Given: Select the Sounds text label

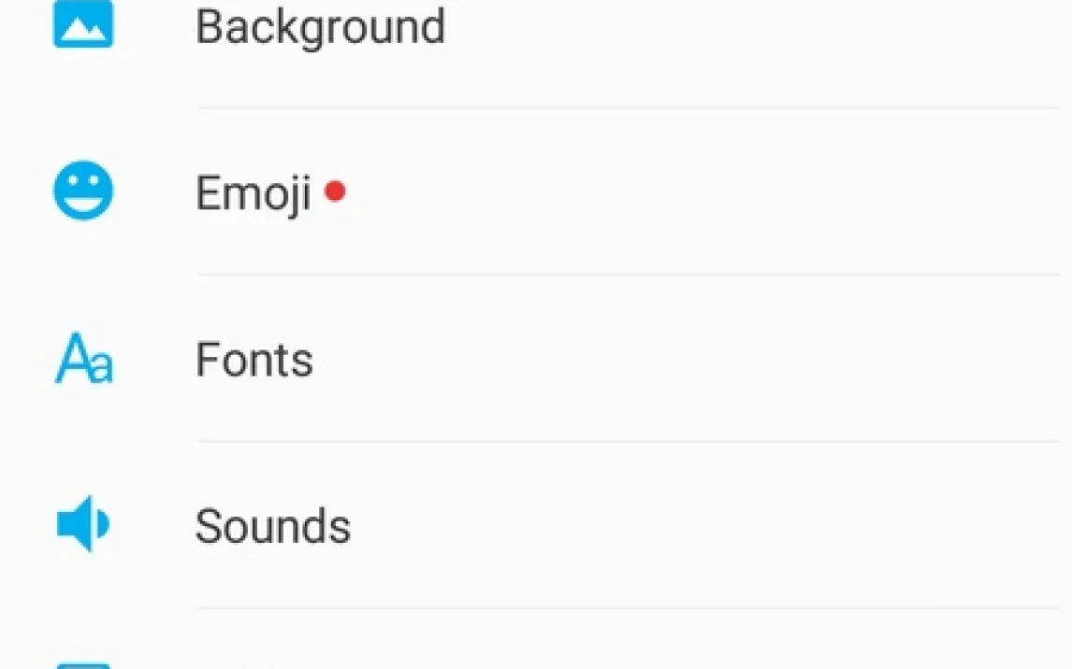Looking at the screenshot, I should click(x=273, y=526).
